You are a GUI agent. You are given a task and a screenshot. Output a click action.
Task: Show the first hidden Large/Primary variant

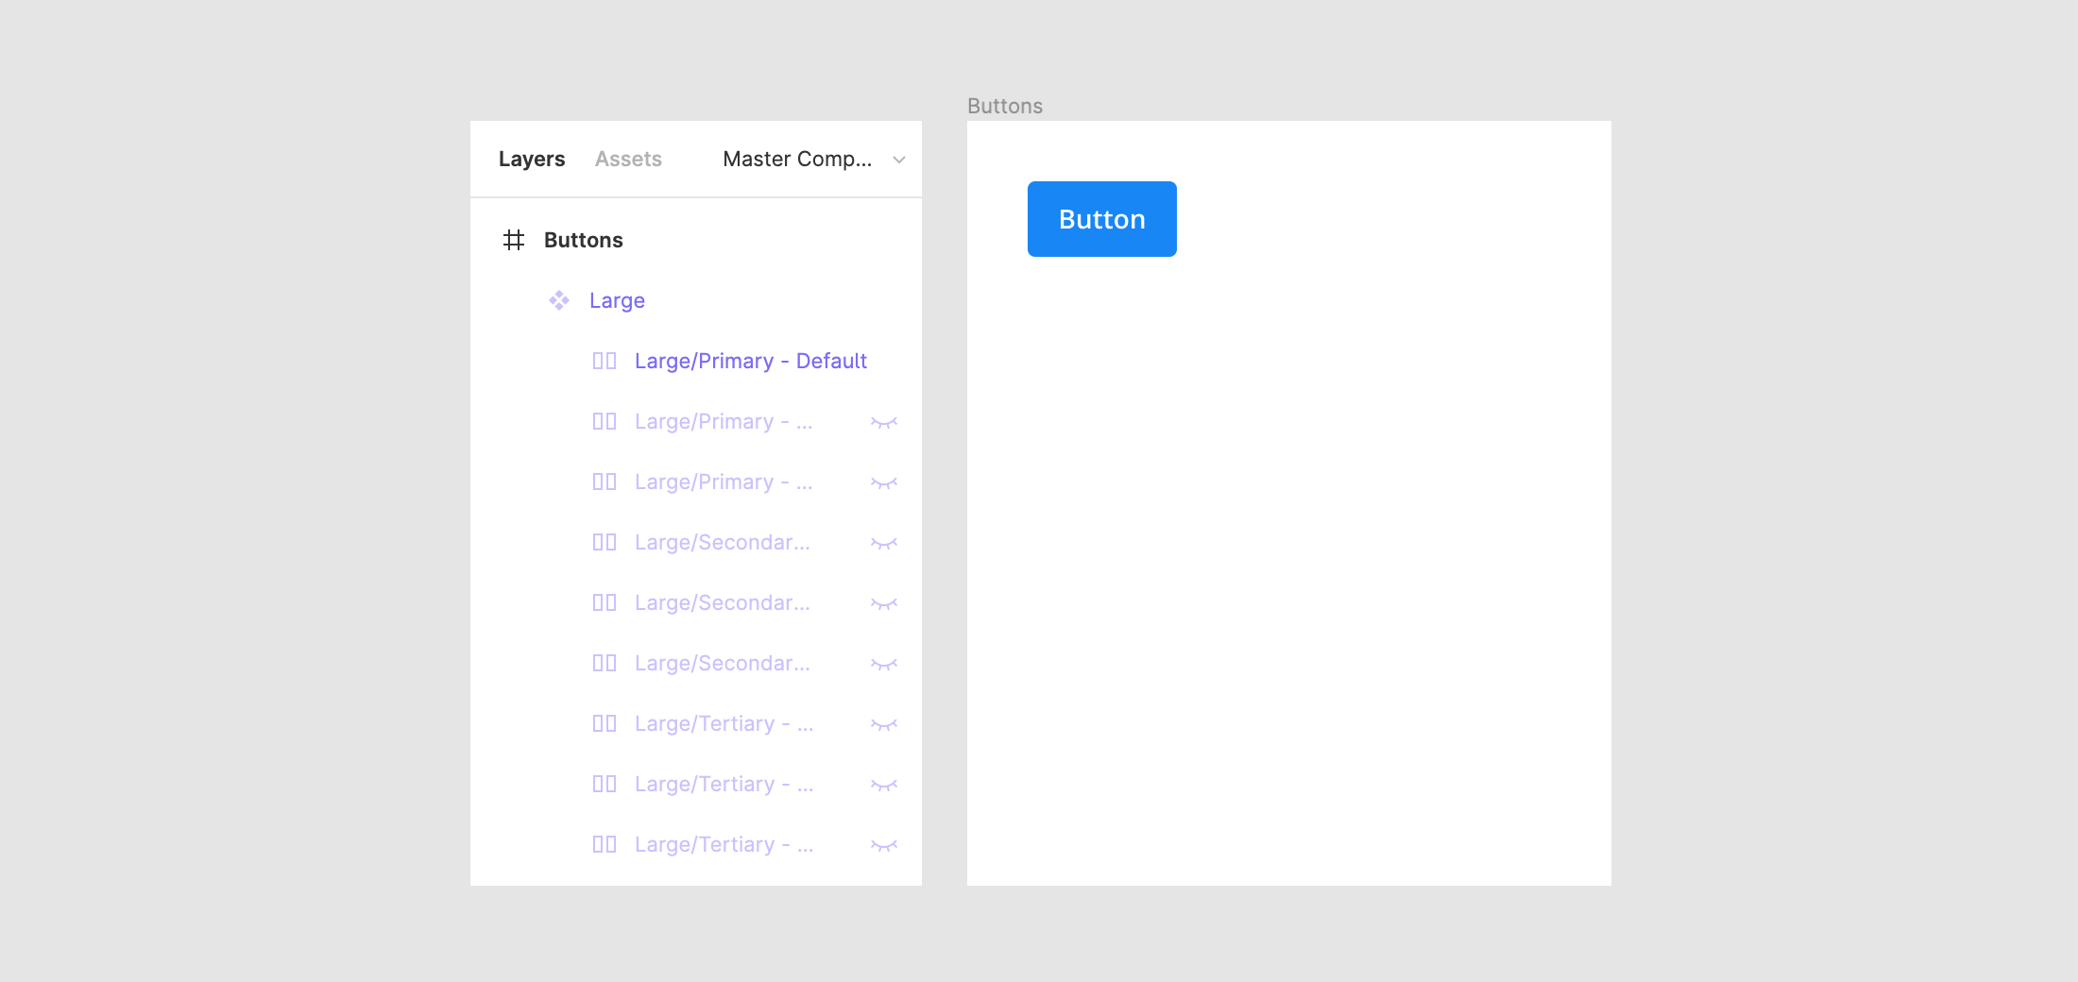[884, 422]
